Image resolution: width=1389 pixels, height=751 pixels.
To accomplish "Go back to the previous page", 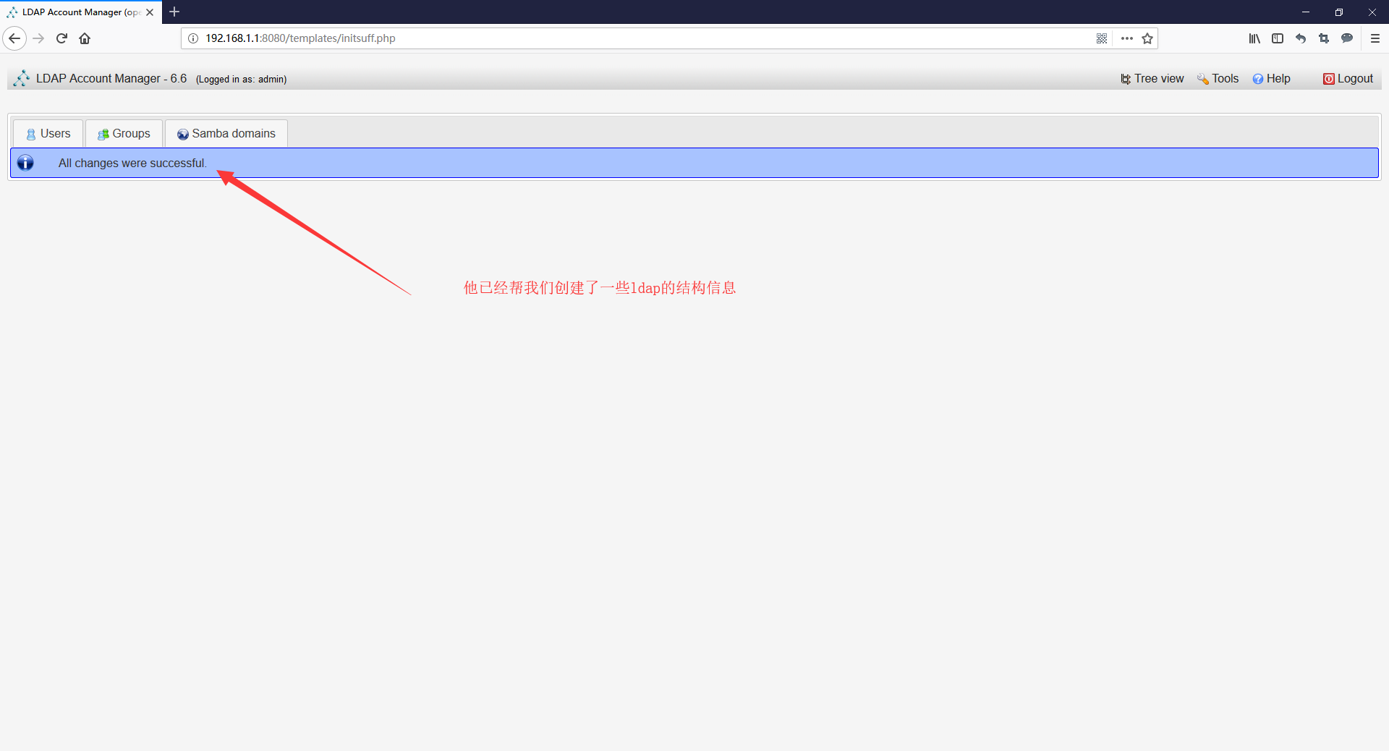I will point(14,38).
